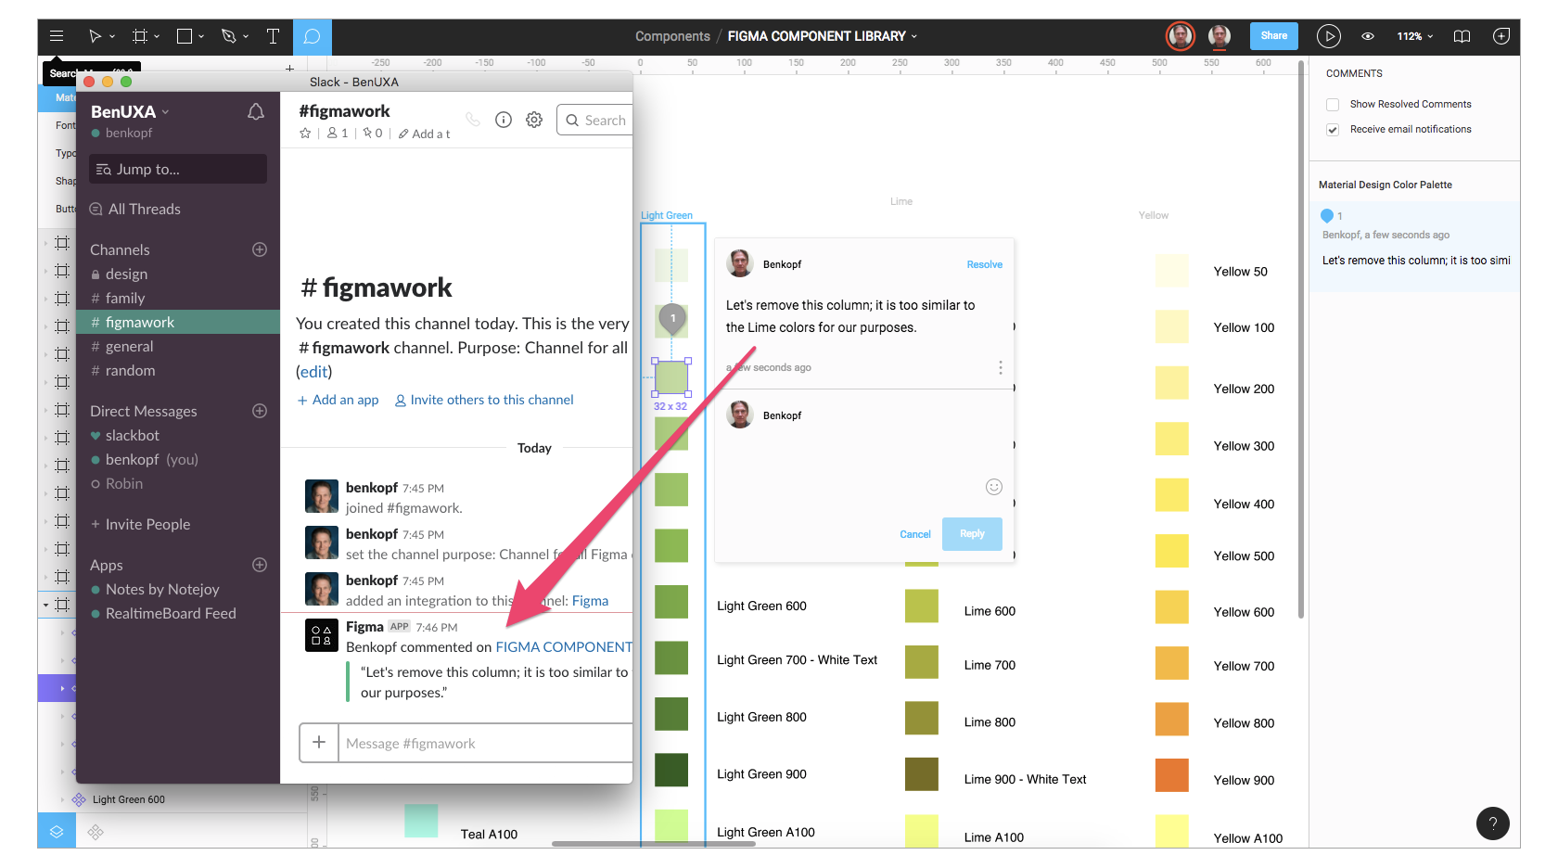The image size is (1558, 868).
Task: Open Slack channel settings gear
Action: (534, 120)
